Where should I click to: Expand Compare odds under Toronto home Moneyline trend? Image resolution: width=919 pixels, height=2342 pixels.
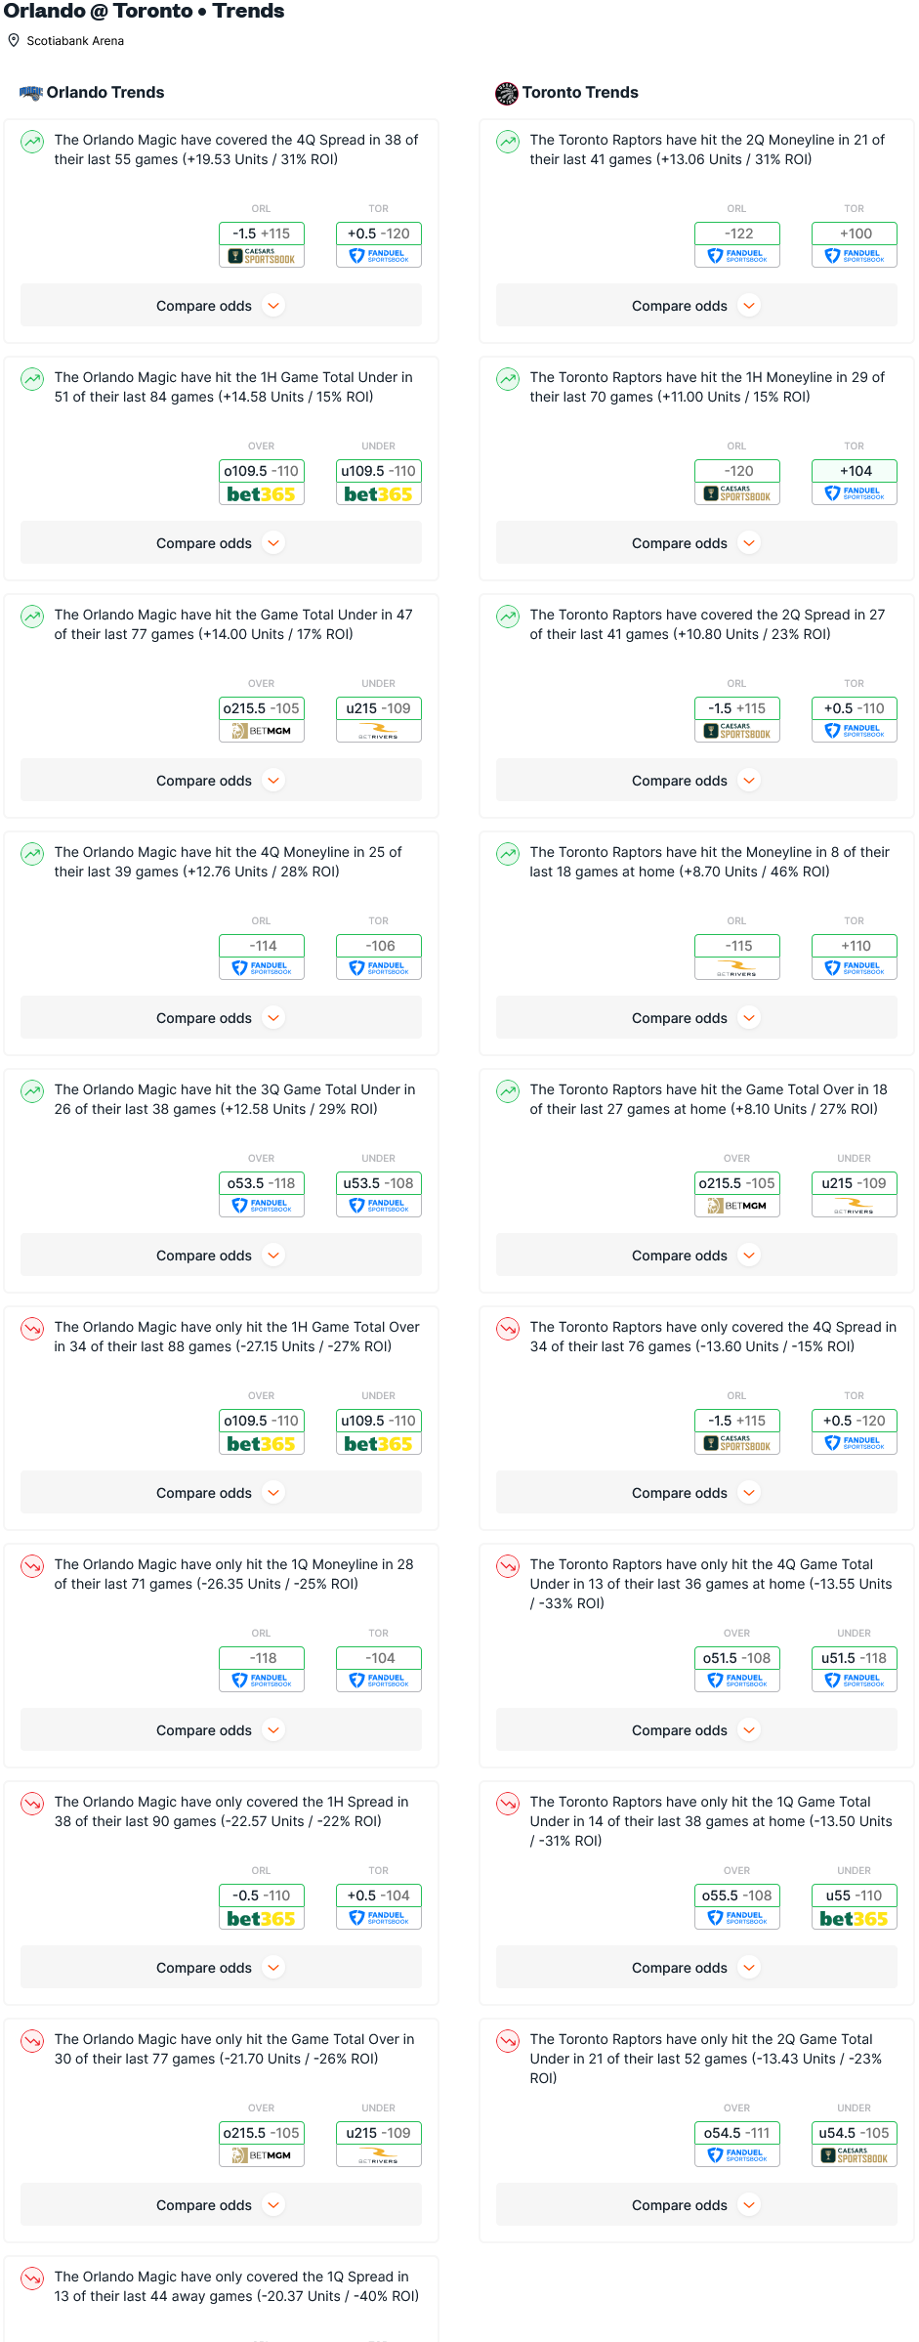click(x=696, y=1018)
